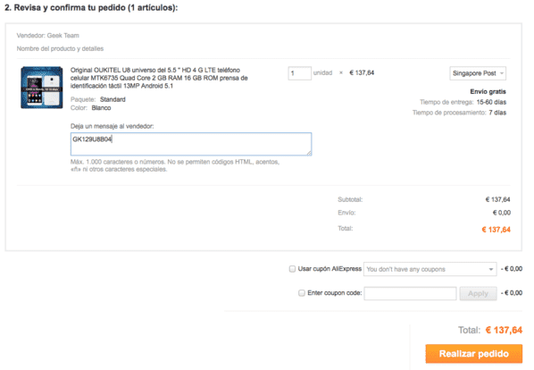Screen dimensions: 534x370
Task: Enable Usar cupón AliExpress checkbox
Action: [x=292, y=269]
